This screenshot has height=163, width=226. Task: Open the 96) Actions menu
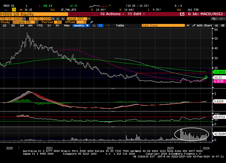(x=112, y=14)
